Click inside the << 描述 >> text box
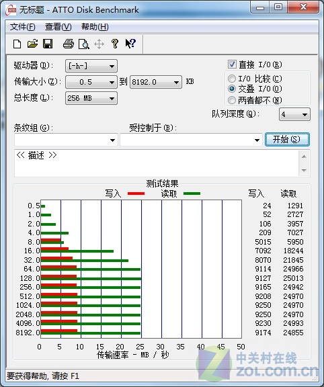 (157, 163)
